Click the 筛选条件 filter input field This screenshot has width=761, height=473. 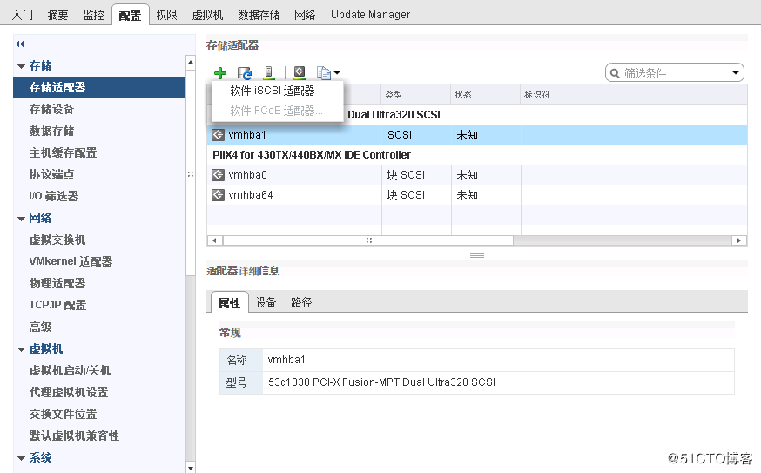pos(675,73)
